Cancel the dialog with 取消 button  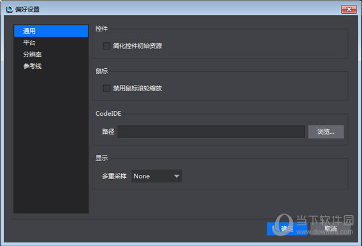tap(331, 229)
